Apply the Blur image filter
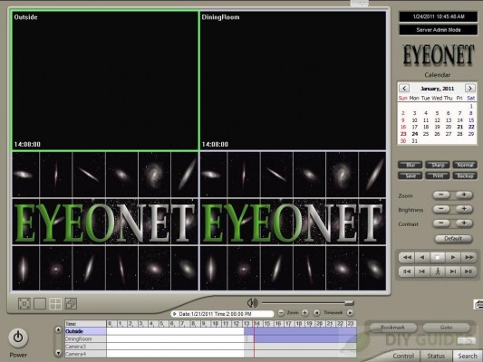The image size is (483, 362). coord(410,165)
